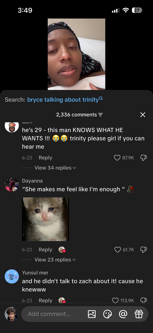This screenshot has width=153, height=333.
Task: Expand View 34 replies
Action: click(55, 168)
